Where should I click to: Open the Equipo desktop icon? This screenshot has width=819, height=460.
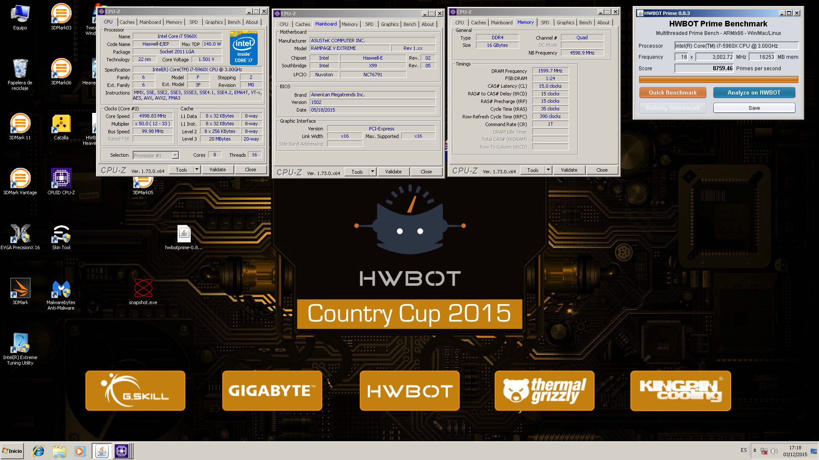pyautogui.click(x=20, y=18)
